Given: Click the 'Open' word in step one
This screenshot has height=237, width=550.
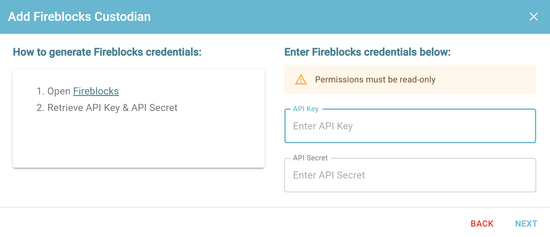Looking at the screenshot, I should (x=59, y=91).
